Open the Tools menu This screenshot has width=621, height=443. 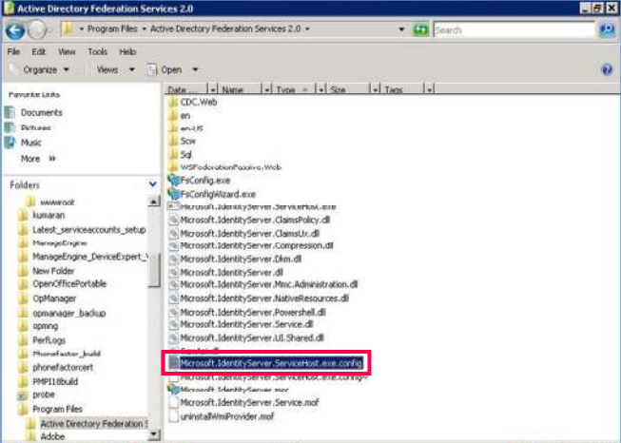97,52
